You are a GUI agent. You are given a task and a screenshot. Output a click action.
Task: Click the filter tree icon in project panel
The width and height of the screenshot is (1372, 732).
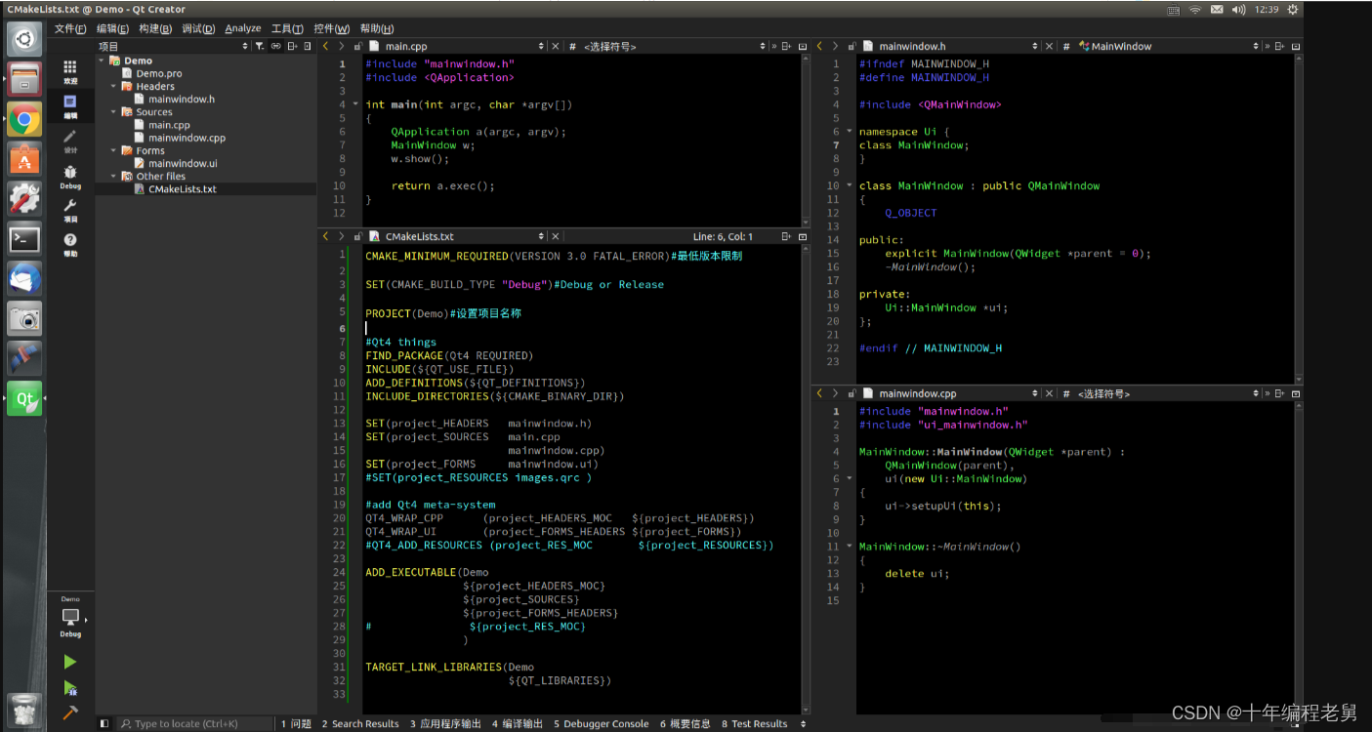click(x=261, y=46)
